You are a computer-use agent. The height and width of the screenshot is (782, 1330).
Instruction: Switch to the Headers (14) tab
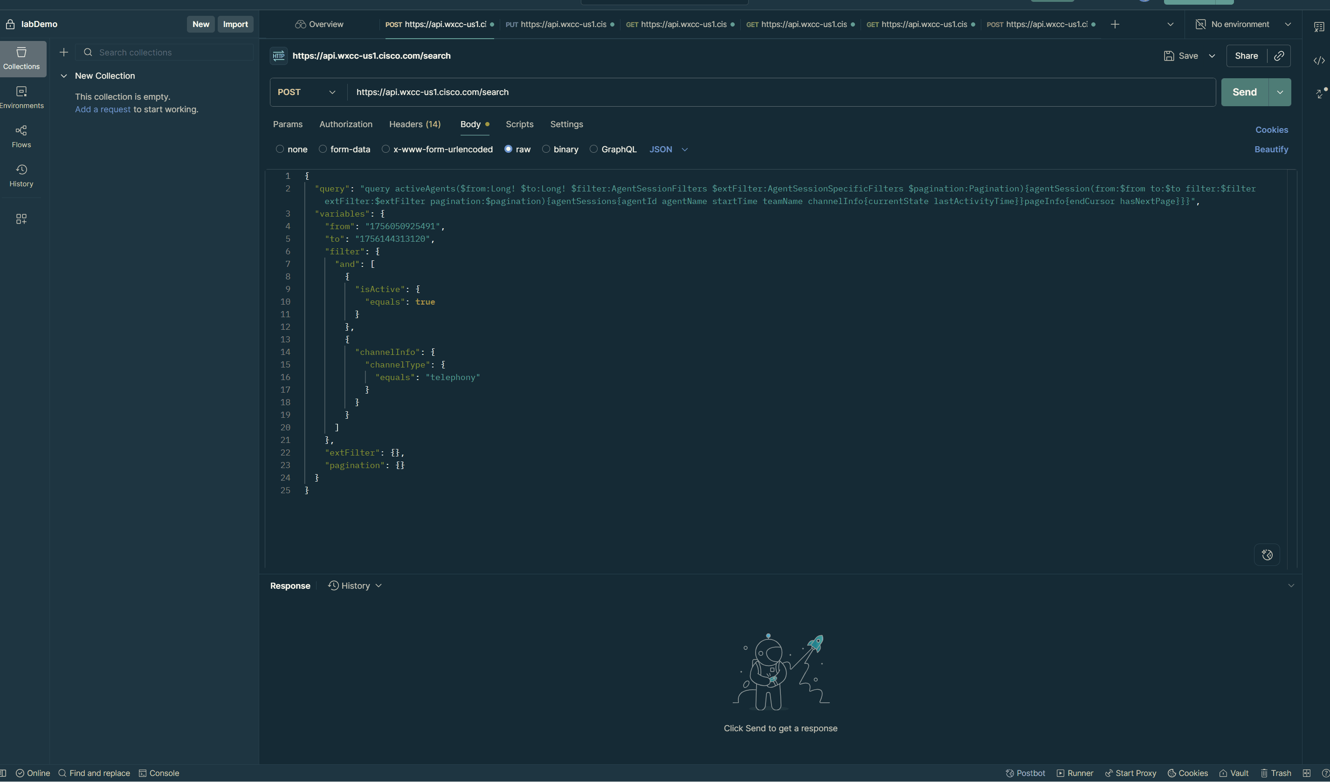(x=415, y=124)
